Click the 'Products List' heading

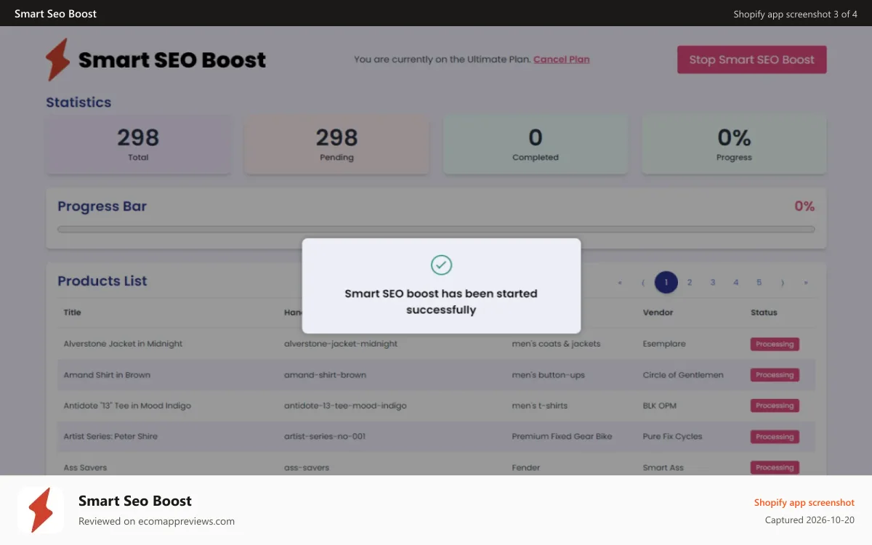(102, 281)
